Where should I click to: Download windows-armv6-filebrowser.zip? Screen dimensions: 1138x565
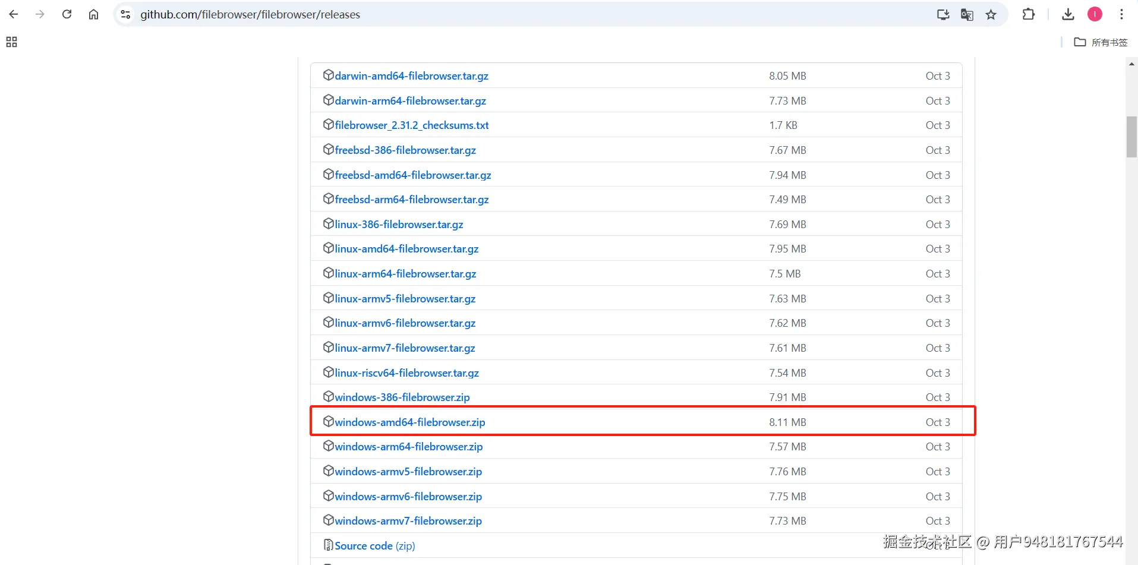pos(408,497)
